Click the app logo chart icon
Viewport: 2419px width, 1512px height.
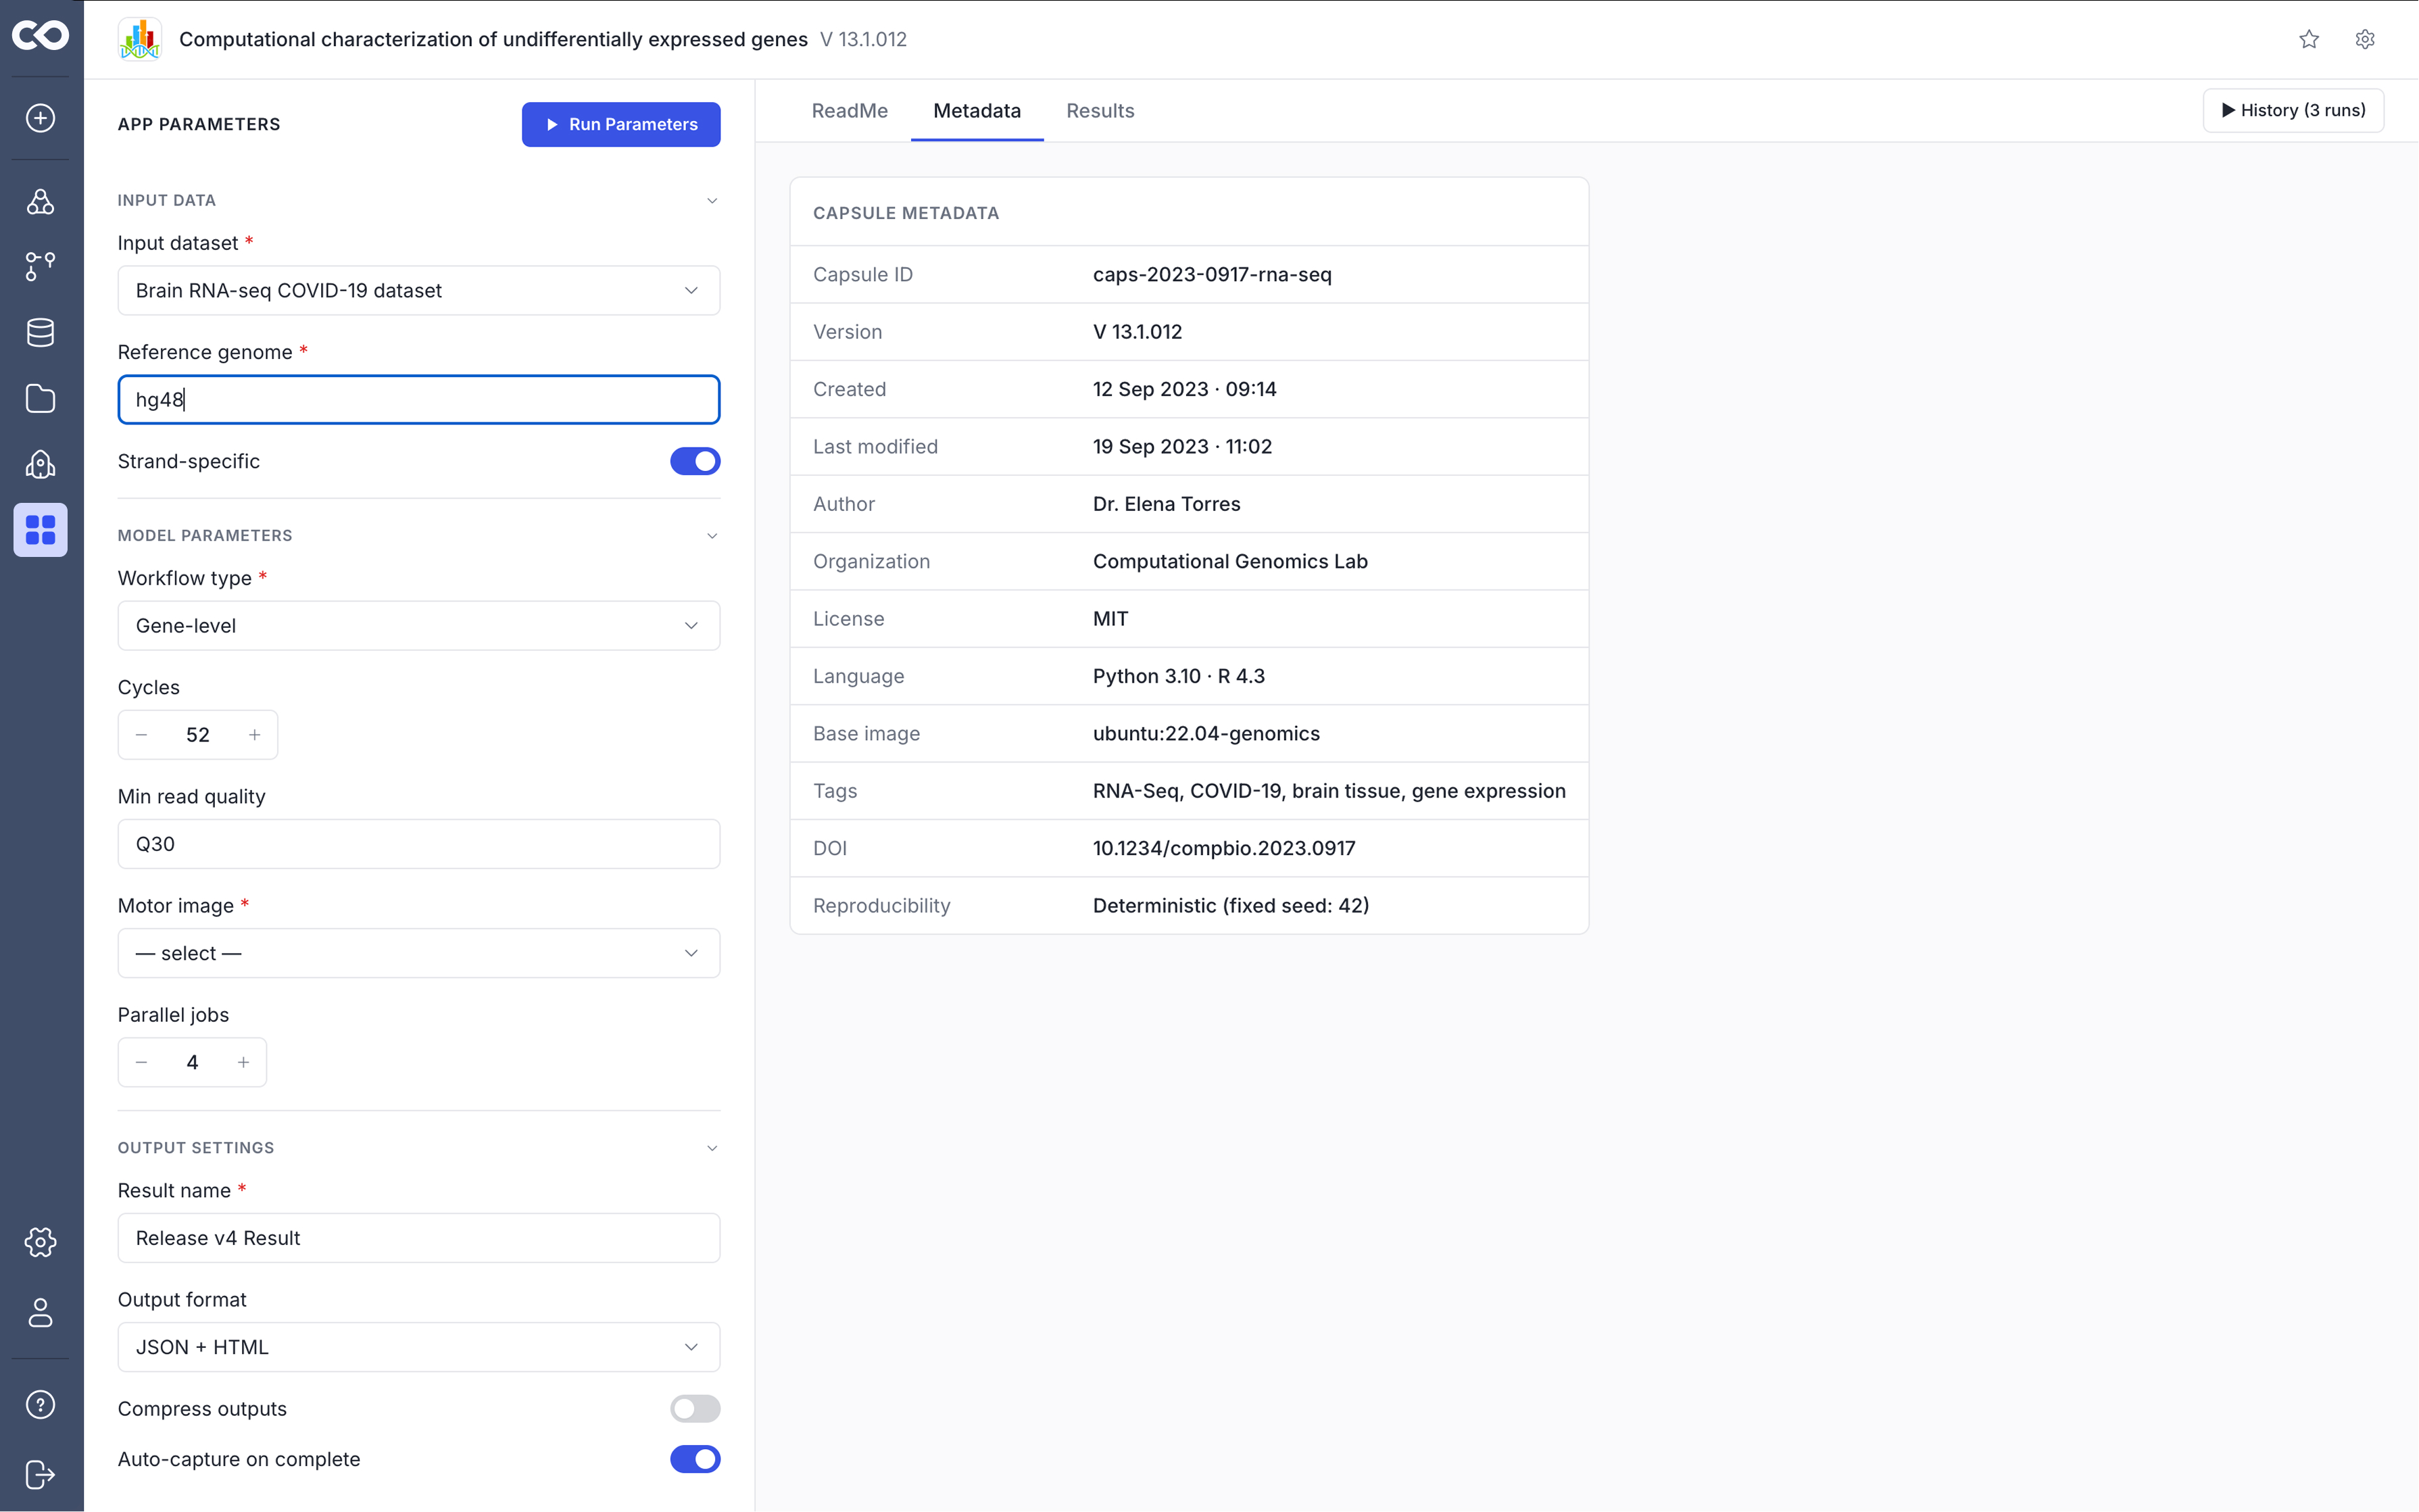[x=140, y=39]
